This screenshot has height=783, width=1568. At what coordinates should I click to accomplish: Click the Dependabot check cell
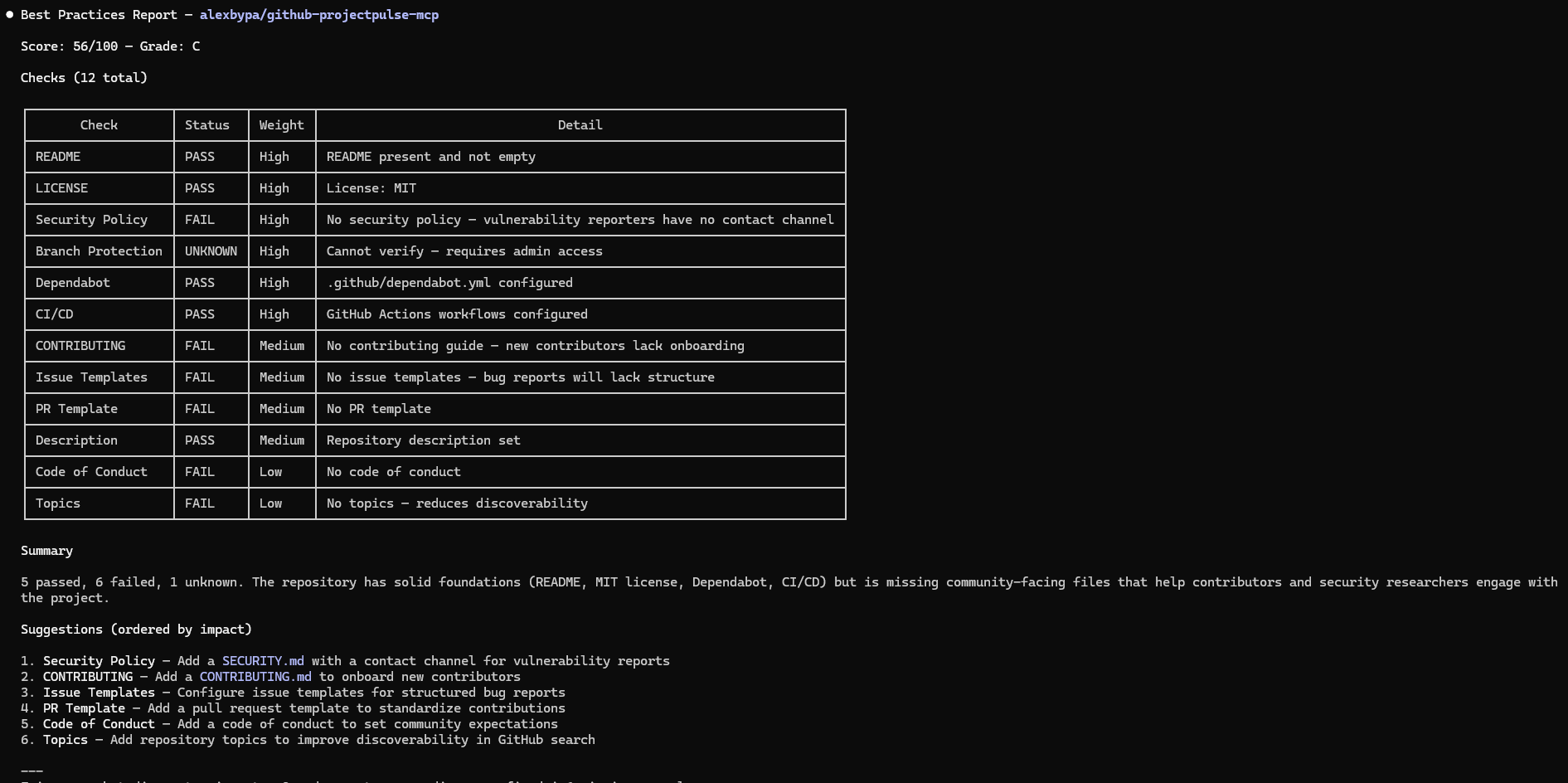[x=100, y=283]
